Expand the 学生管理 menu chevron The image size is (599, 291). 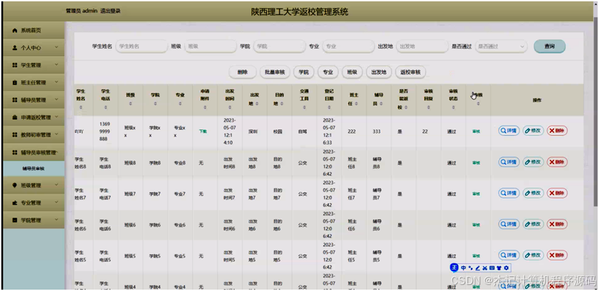click(x=56, y=65)
